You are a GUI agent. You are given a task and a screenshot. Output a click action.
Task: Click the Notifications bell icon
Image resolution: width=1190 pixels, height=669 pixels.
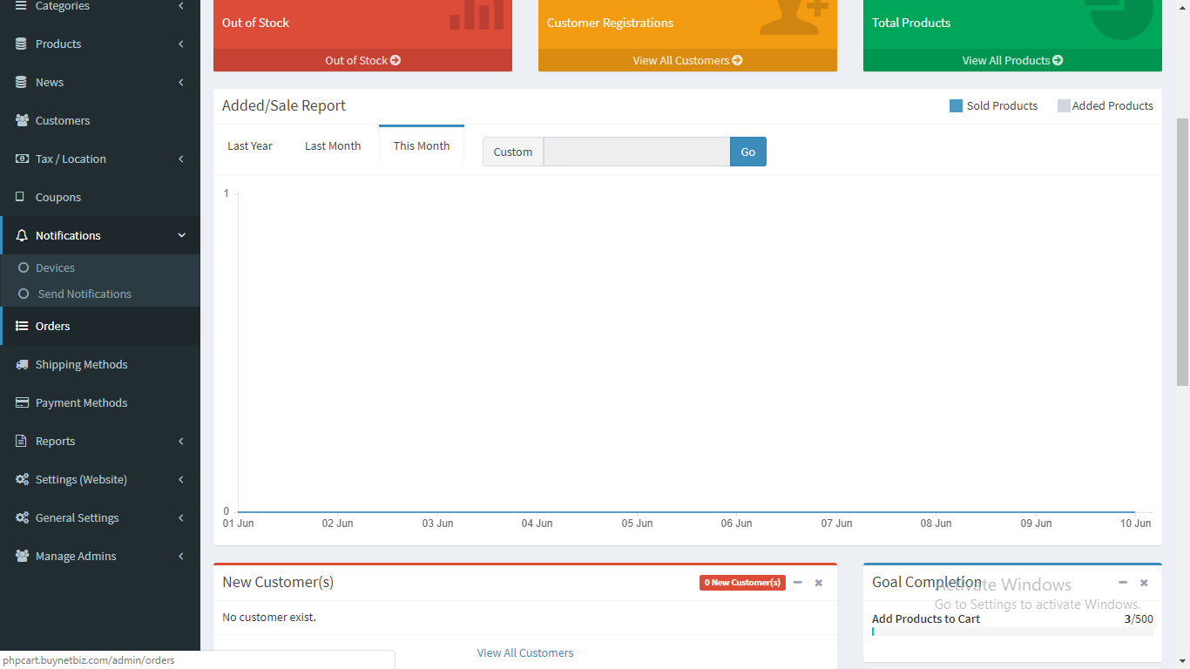pyautogui.click(x=22, y=235)
